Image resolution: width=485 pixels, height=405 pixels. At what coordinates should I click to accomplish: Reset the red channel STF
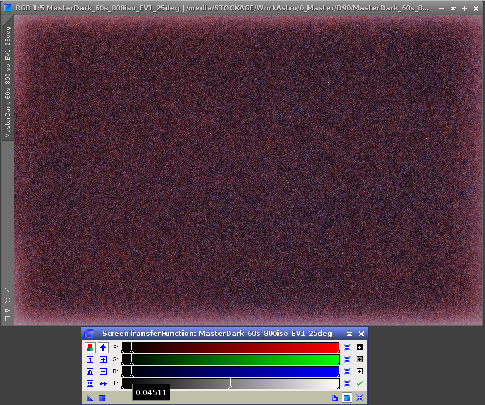coord(347,347)
